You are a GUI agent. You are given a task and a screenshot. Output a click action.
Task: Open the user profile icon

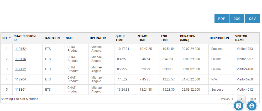pyautogui.click(x=252, y=106)
